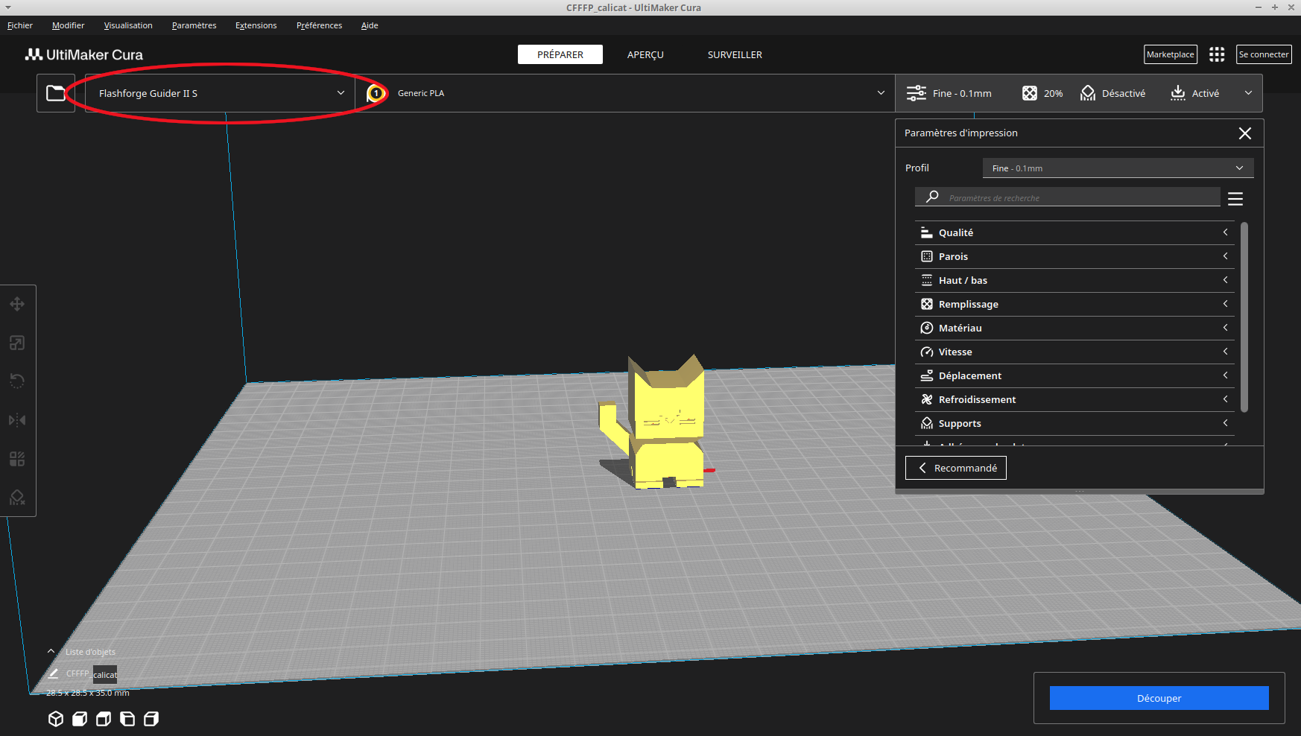
Task: Open the Profil Fine - 0.1mm dropdown
Action: coord(1118,168)
